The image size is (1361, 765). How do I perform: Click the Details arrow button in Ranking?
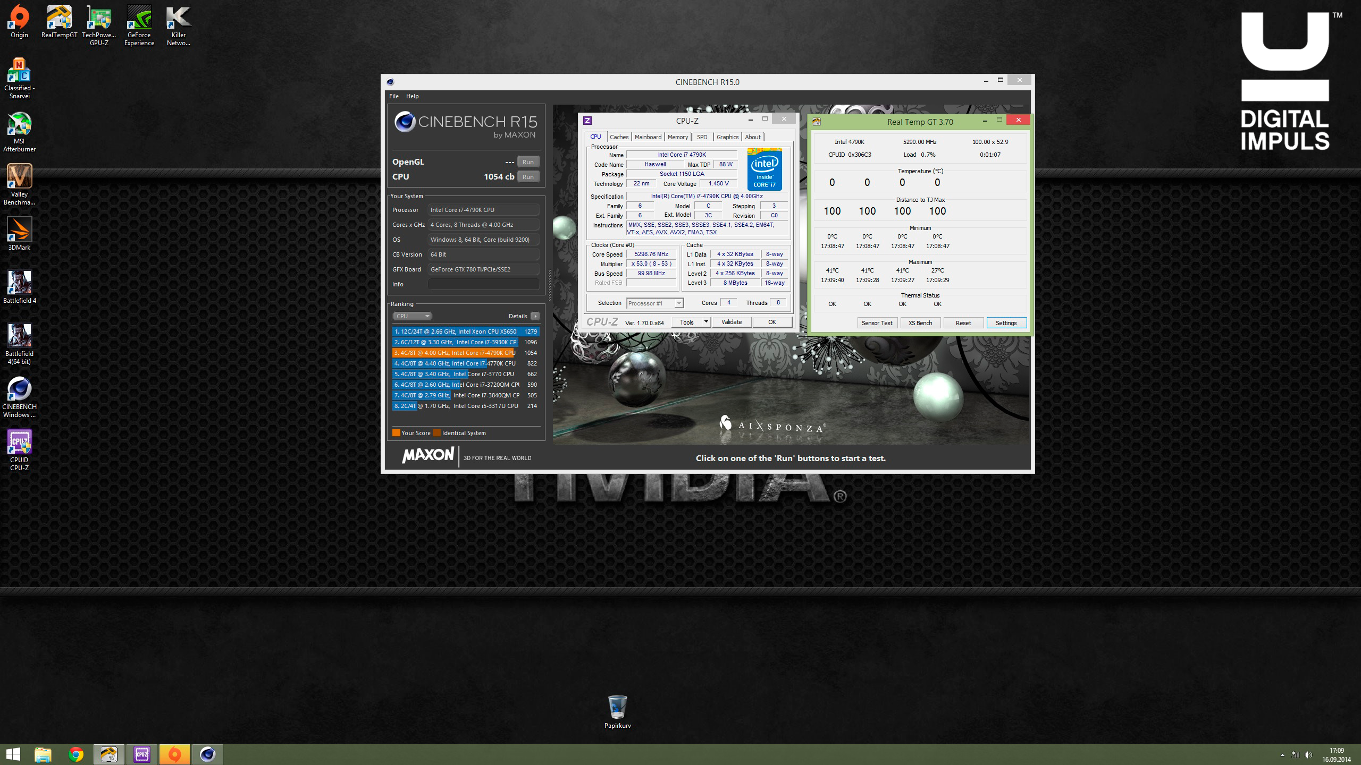535,316
